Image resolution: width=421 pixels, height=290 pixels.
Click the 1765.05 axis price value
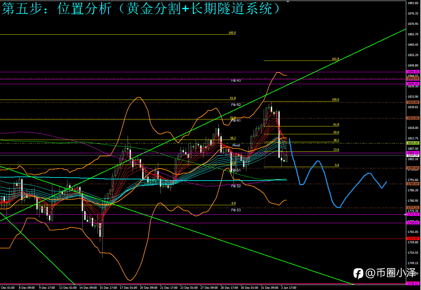(x=412, y=232)
